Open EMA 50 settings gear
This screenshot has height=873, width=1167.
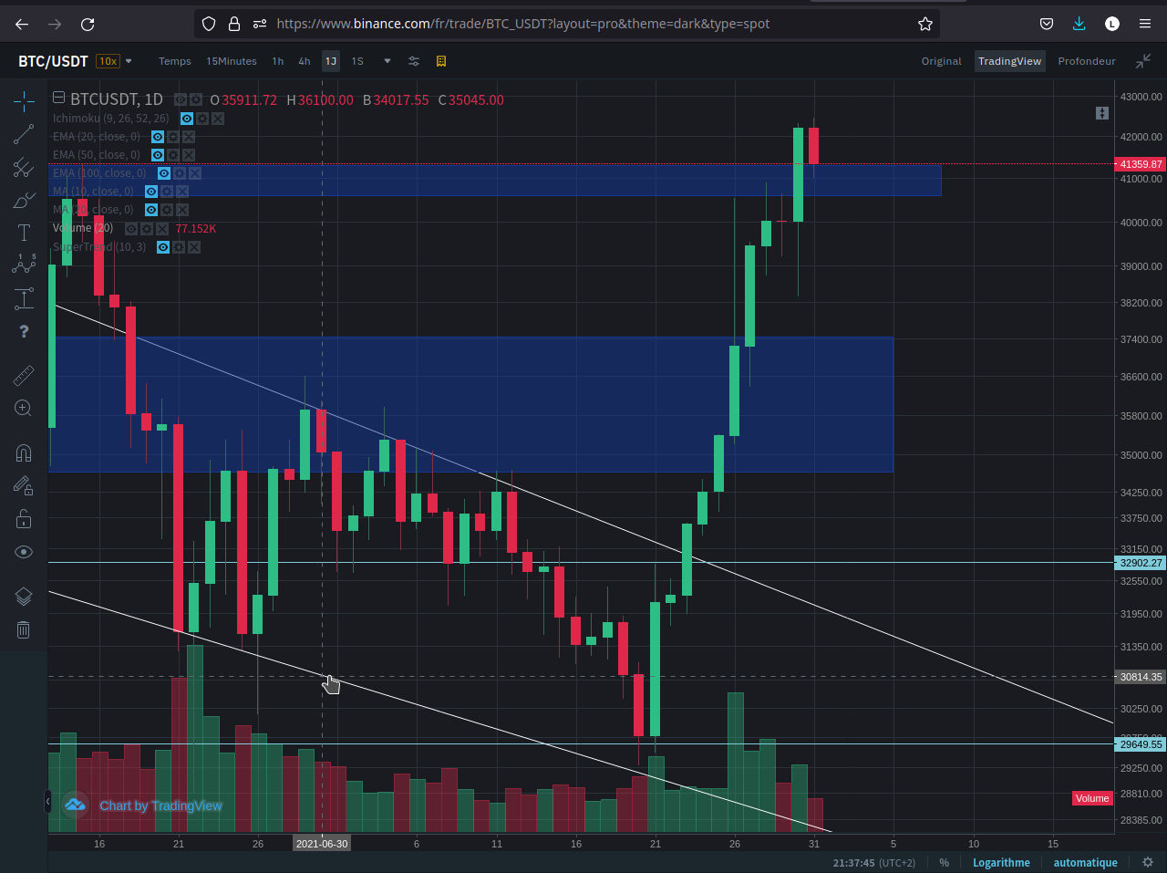[173, 155]
